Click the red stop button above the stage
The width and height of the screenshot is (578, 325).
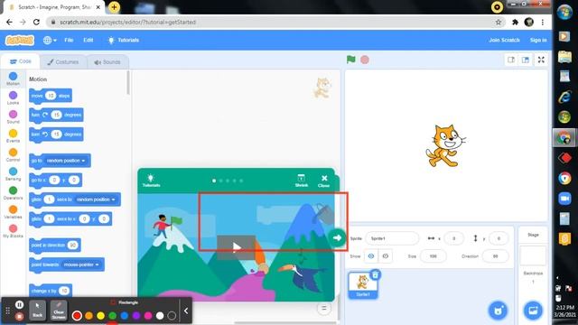(x=365, y=60)
